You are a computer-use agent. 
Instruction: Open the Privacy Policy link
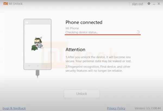click(116, 108)
